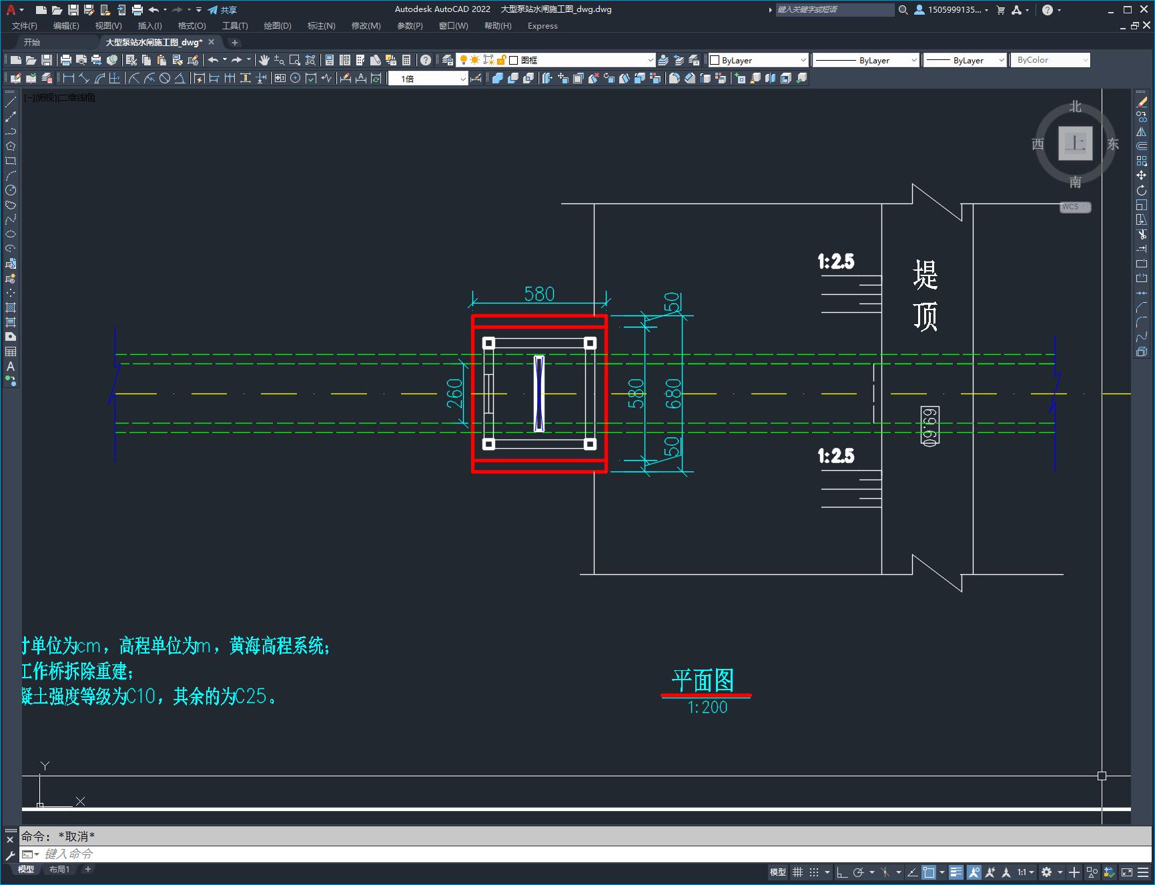The height and width of the screenshot is (885, 1155).
Task: Click the Undo arrow in the standard toolbar
Action: [x=213, y=60]
